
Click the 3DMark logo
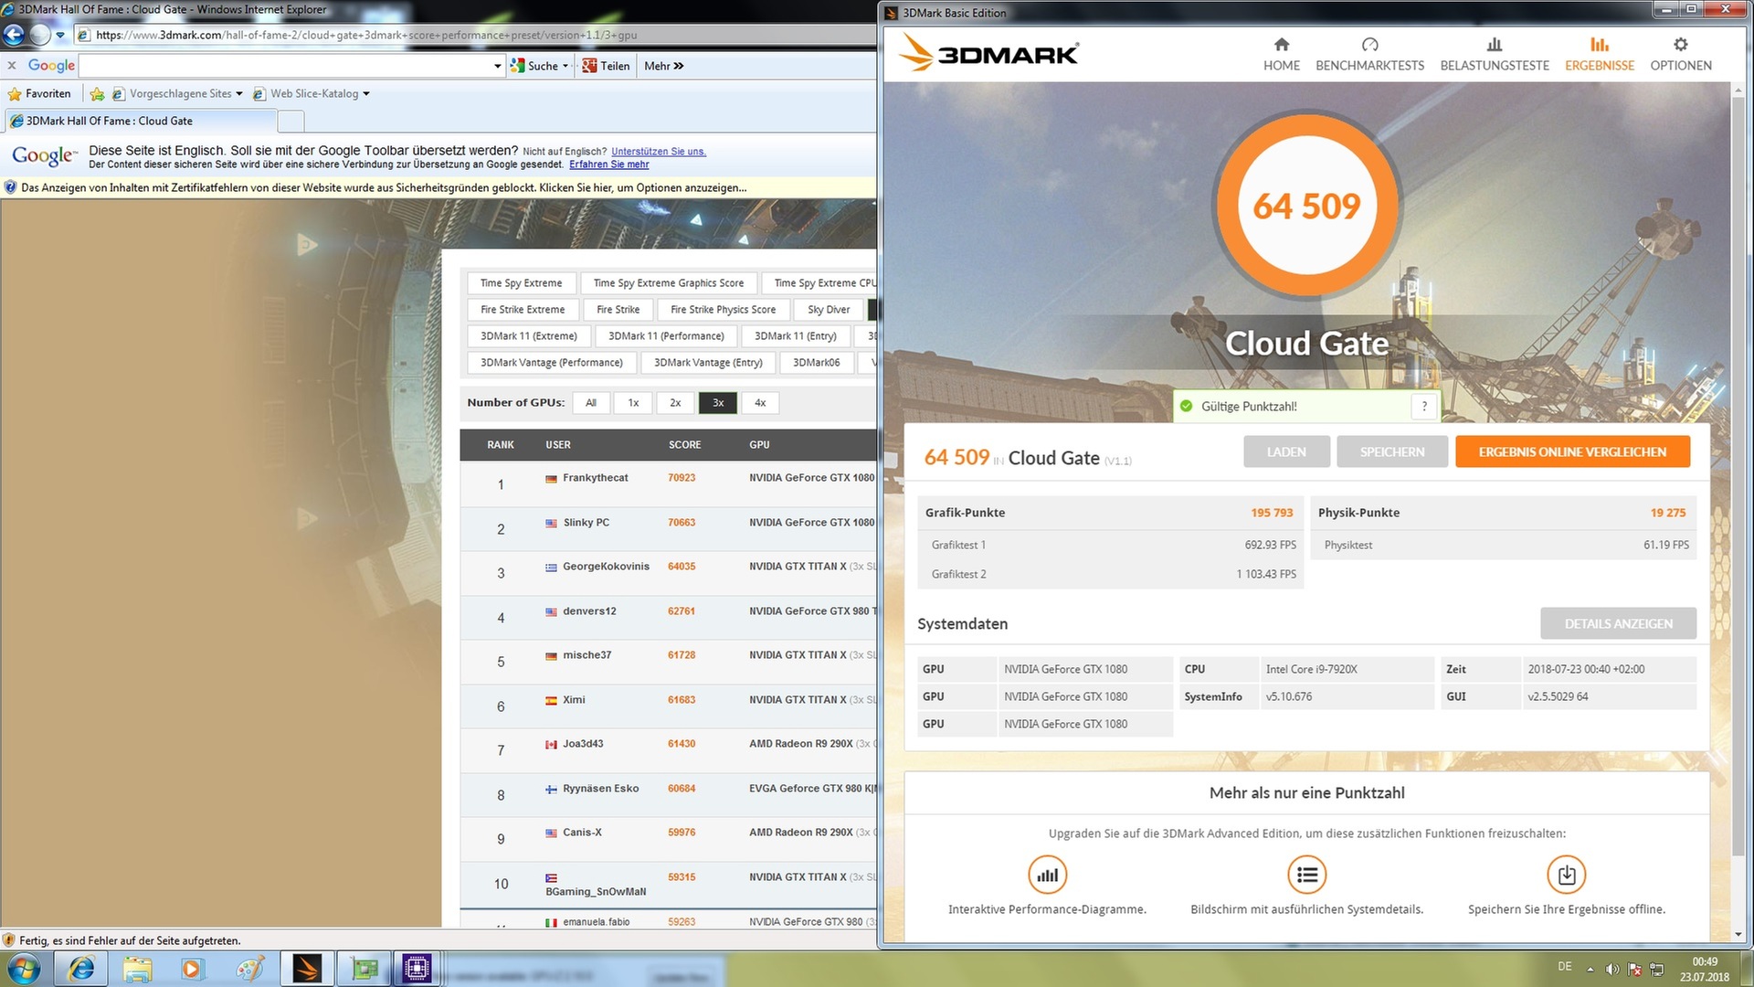click(x=988, y=53)
